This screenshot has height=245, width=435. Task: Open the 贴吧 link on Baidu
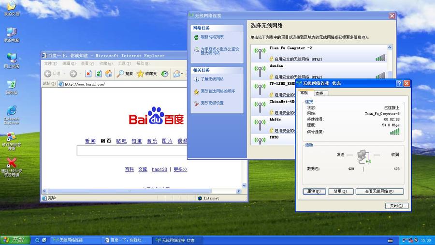121,141
